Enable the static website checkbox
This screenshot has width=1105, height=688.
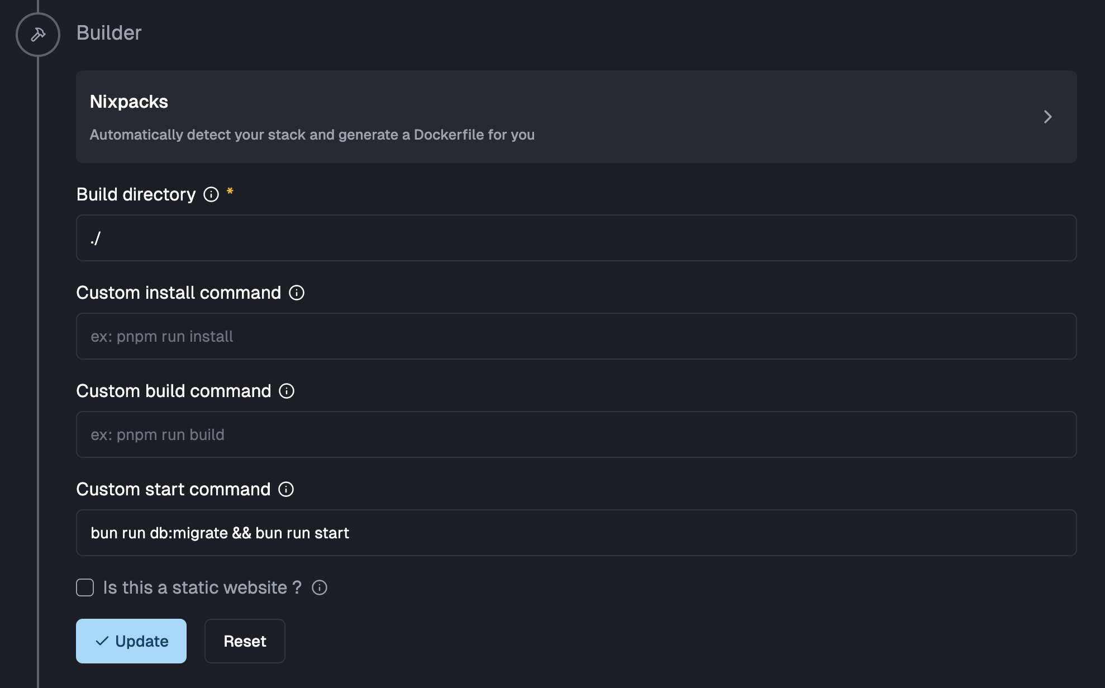(85, 587)
